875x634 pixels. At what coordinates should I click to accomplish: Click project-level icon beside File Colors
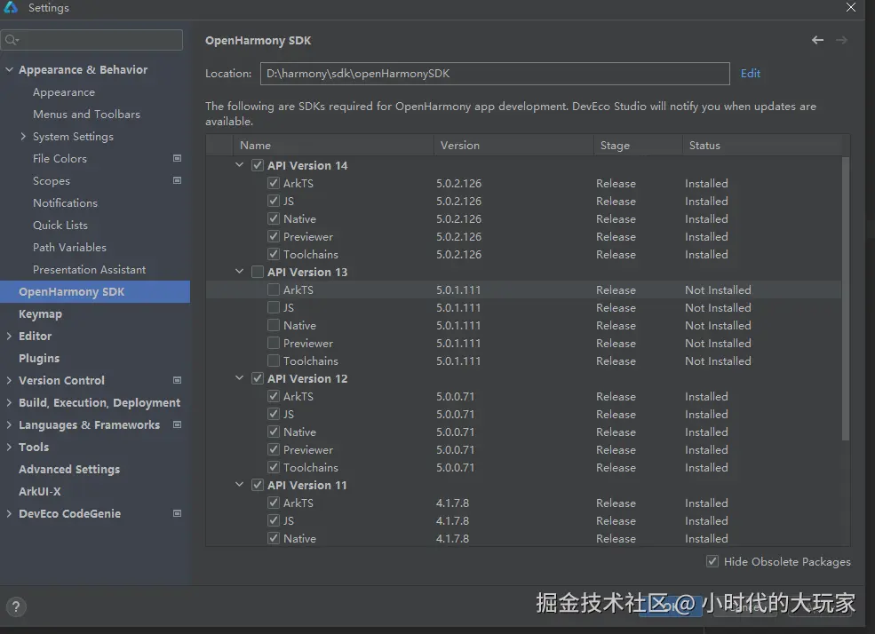pos(178,158)
